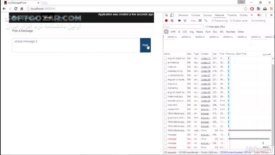Filter requests by WS

pos(222,32)
